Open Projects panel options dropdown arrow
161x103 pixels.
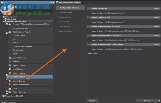[x=49, y=2]
